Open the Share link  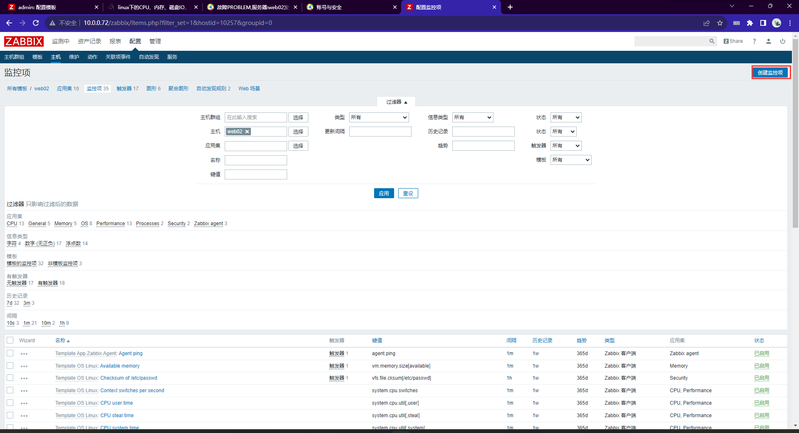click(733, 41)
